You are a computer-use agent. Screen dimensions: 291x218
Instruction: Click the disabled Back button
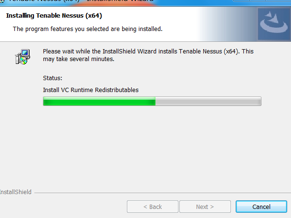153,207
